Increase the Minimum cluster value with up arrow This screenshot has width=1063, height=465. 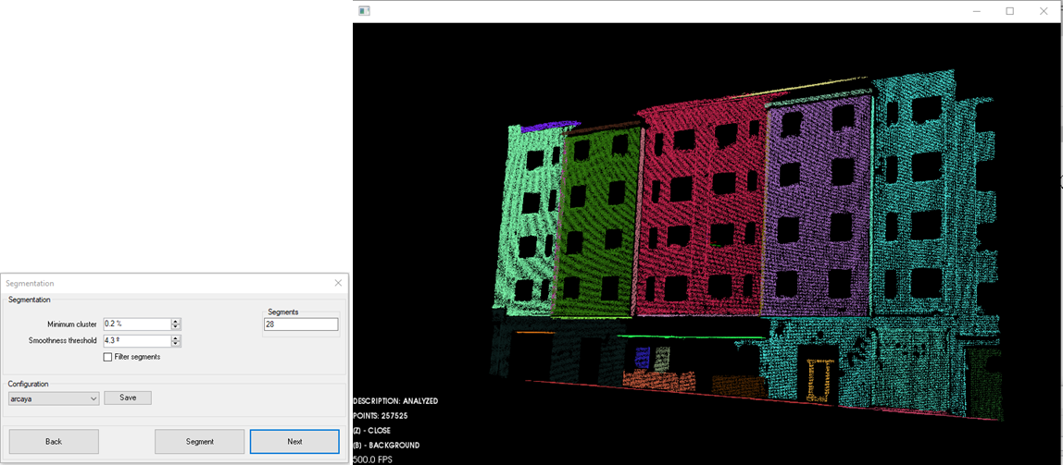pyautogui.click(x=176, y=322)
